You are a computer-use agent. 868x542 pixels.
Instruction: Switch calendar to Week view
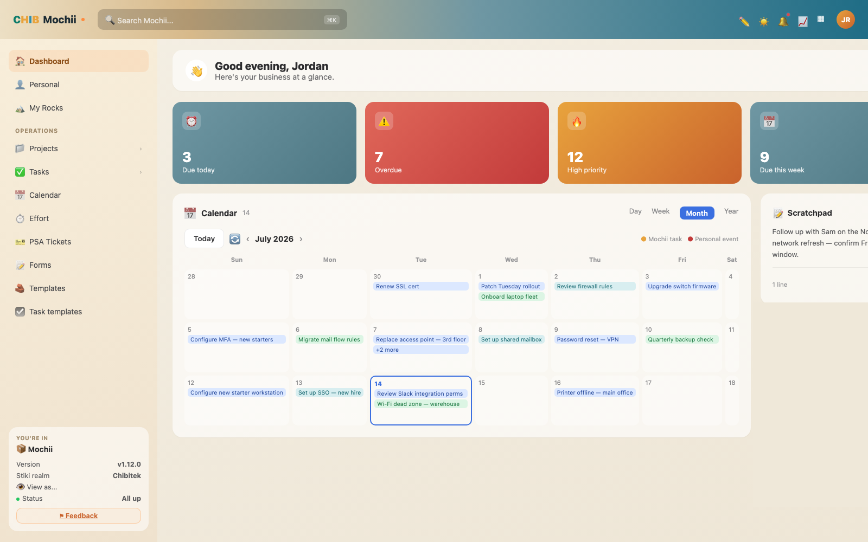pos(660,211)
